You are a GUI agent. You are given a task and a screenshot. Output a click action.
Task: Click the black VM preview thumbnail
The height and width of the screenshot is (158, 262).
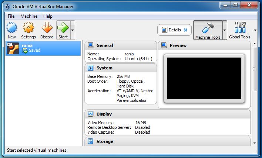pos(204,79)
